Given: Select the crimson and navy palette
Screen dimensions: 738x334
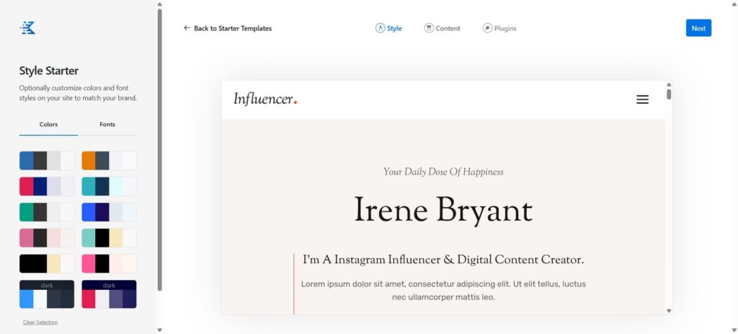Looking at the screenshot, I should 47,187.
